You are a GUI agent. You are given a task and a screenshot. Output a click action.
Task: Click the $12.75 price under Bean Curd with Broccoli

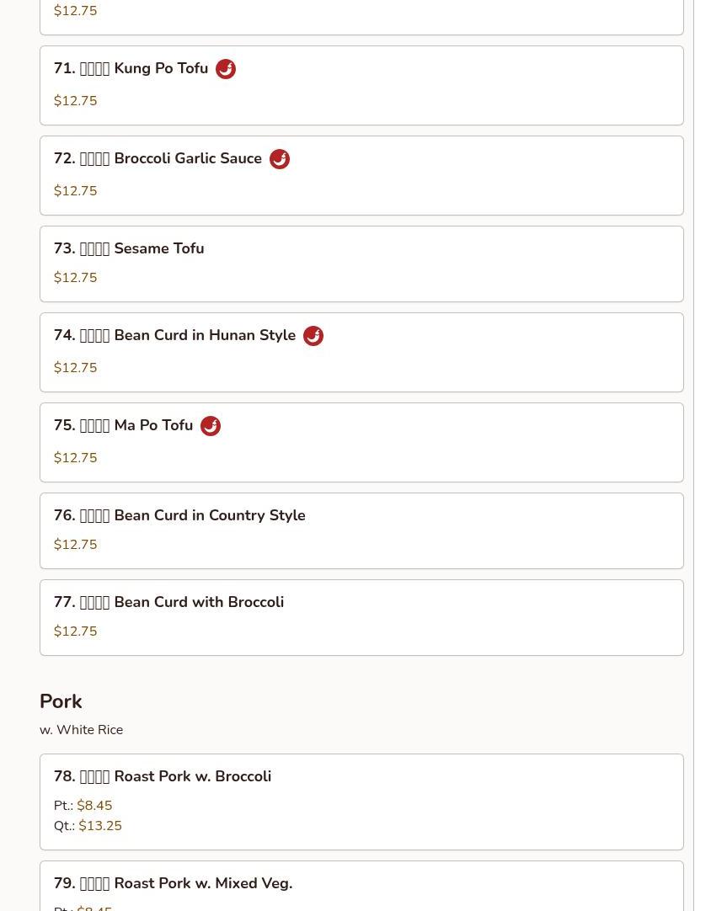tap(76, 631)
